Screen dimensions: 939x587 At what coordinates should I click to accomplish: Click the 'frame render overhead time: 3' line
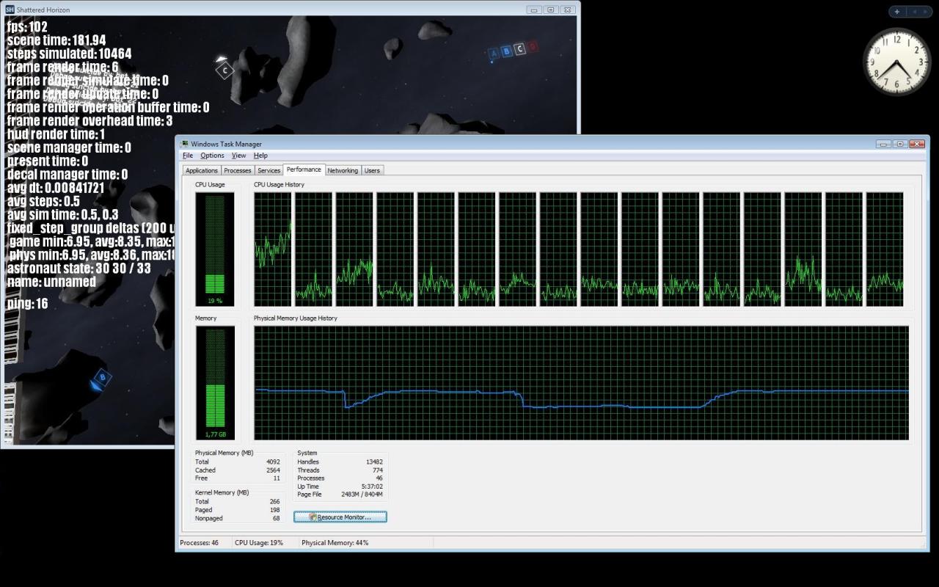click(90, 120)
